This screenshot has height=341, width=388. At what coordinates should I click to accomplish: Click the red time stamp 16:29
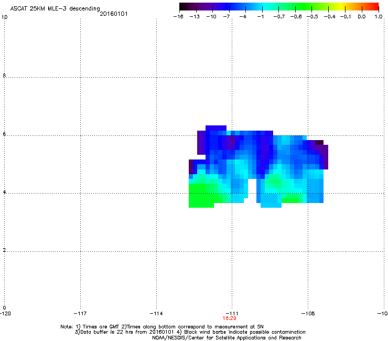coord(229,318)
